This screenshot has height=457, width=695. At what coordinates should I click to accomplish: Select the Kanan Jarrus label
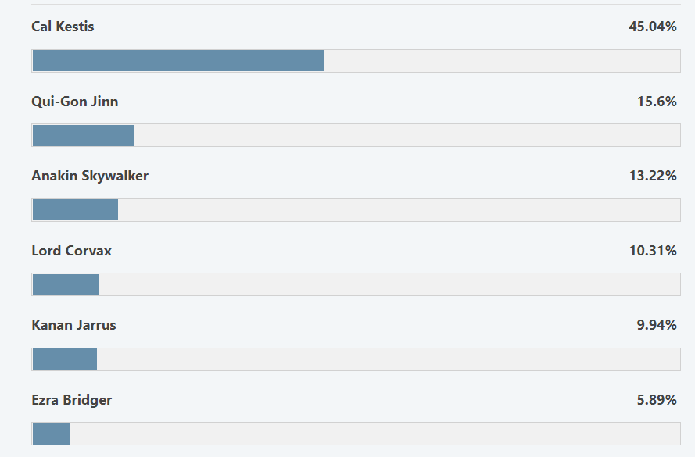[73, 325]
